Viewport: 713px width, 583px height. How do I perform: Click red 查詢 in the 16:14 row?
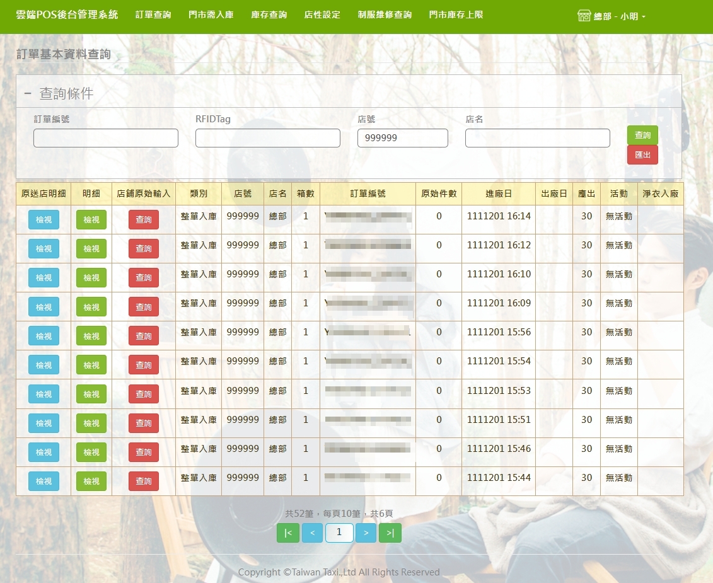(144, 219)
